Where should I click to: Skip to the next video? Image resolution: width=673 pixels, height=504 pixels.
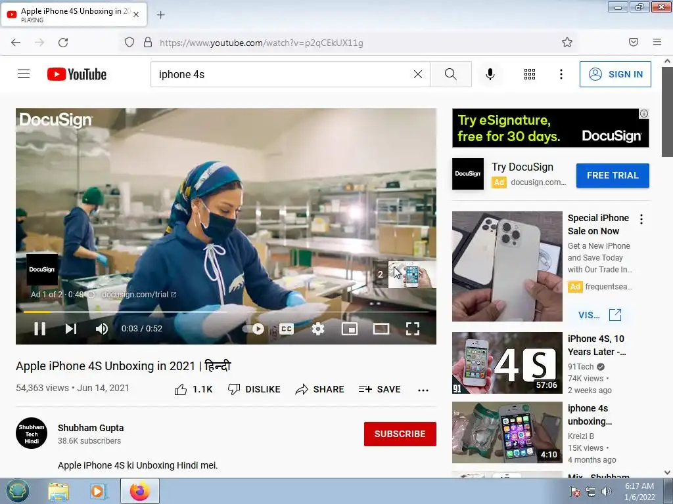(x=71, y=329)
